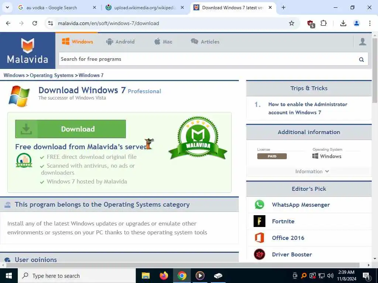
Task: Reload the page
Action: (35, 23)
